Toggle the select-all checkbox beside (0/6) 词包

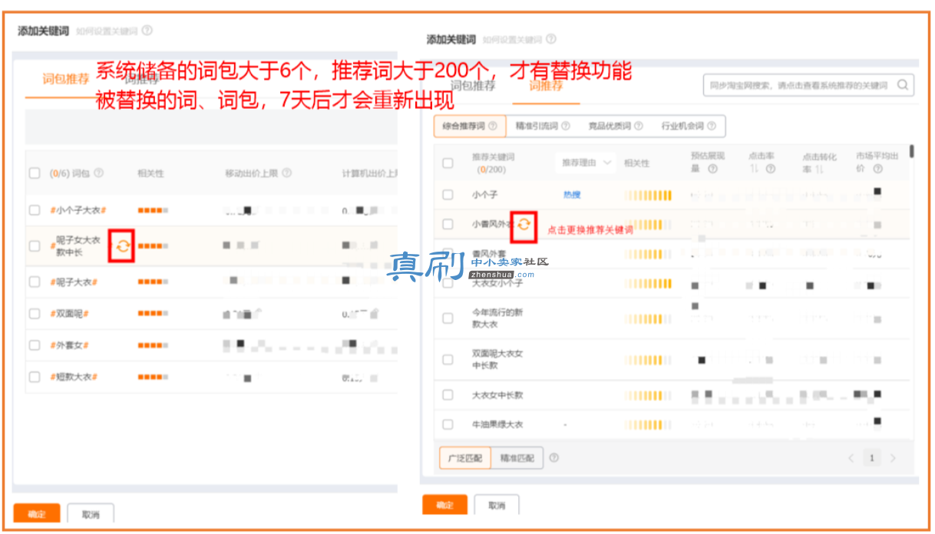point(35,173)
